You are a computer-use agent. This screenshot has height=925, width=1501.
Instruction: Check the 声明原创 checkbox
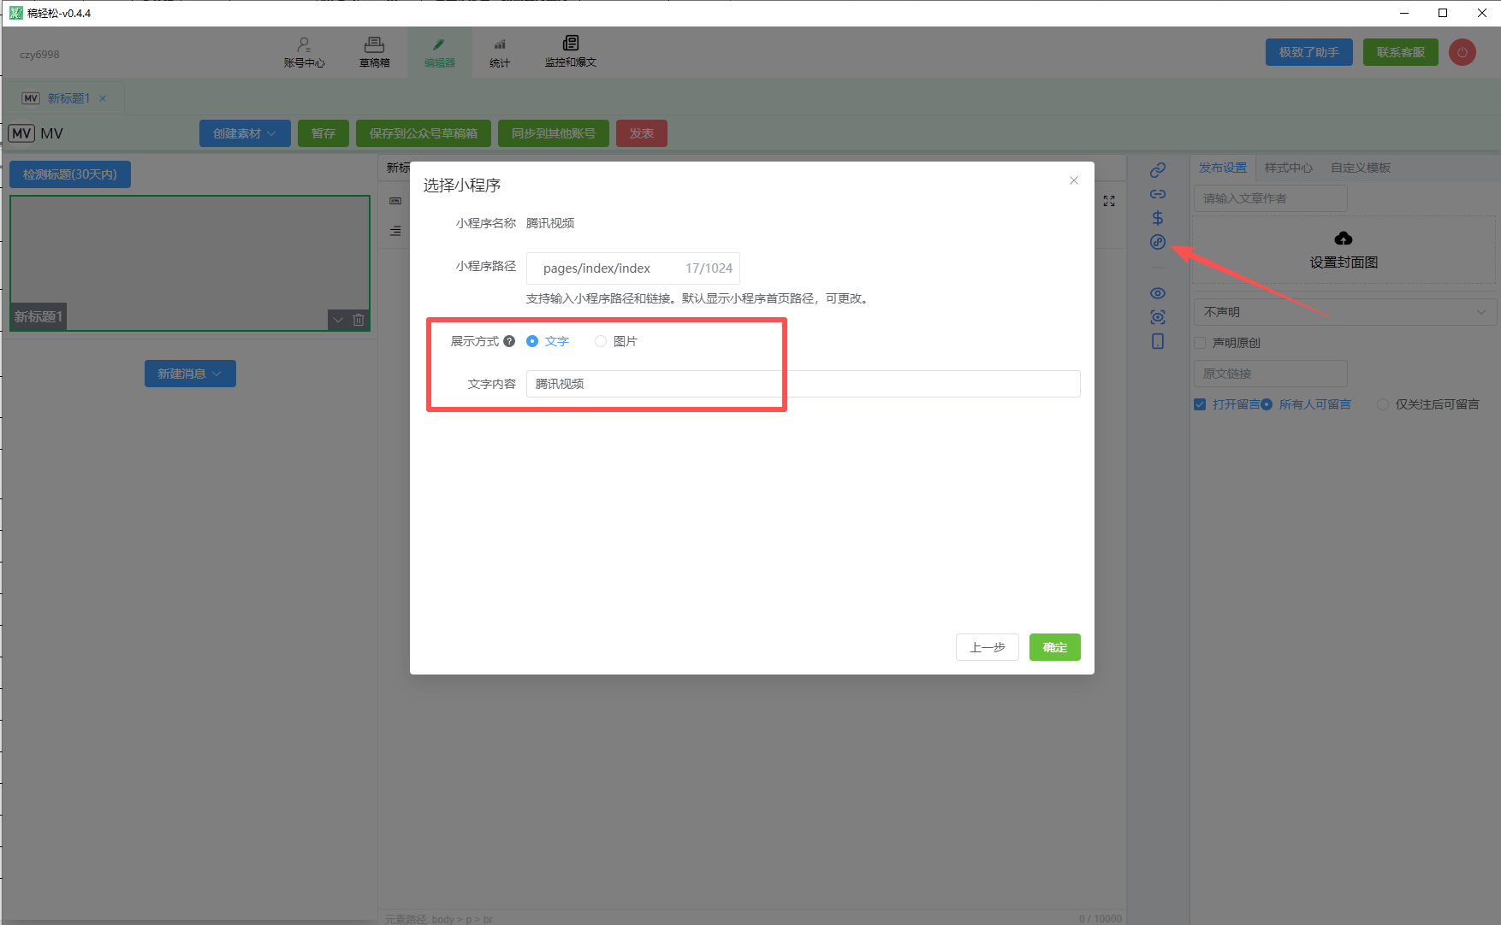point(1200,343)
